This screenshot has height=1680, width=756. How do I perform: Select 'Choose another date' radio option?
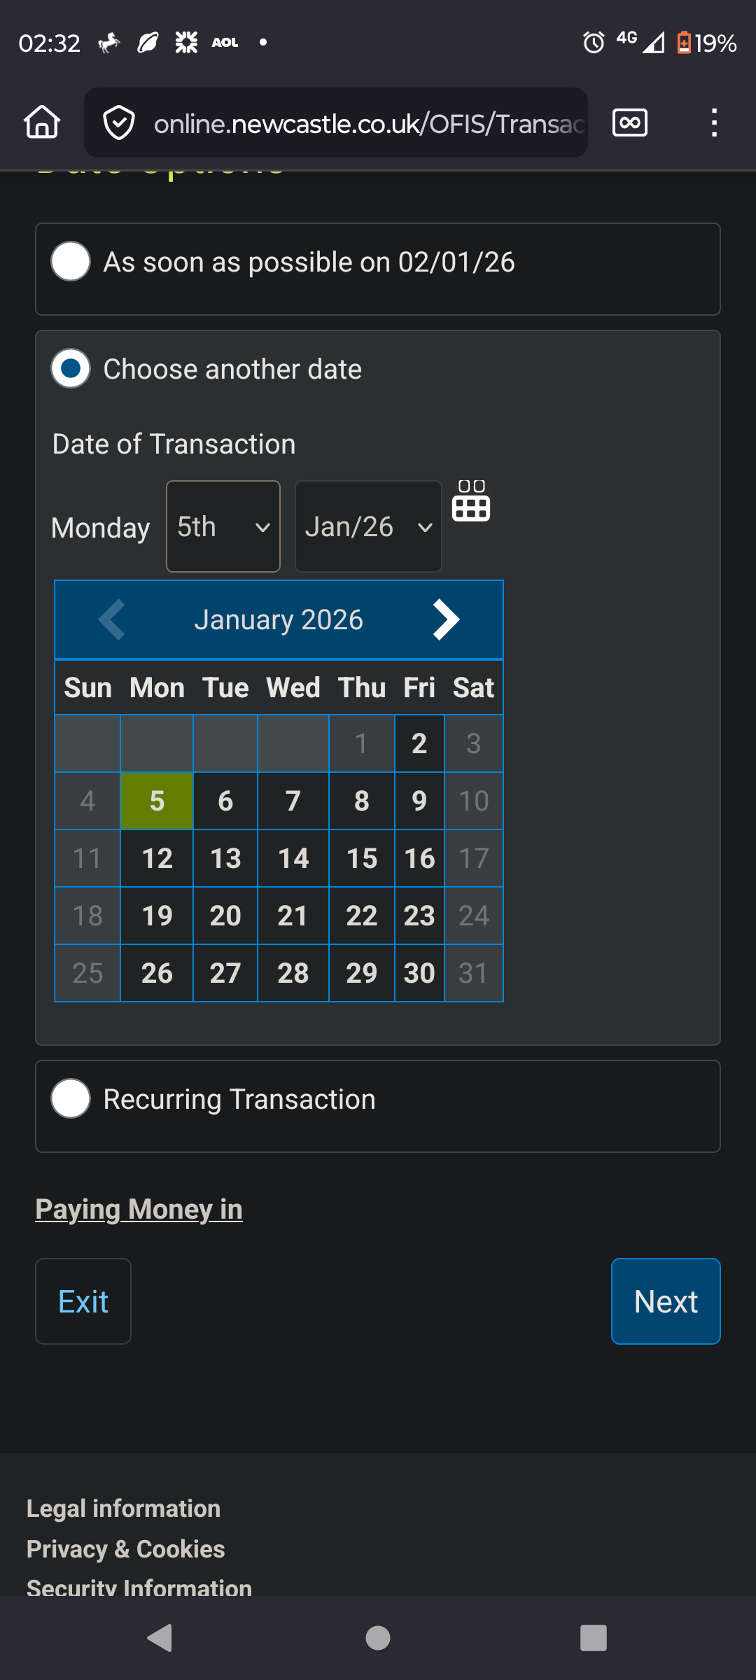click(x=71, y=369)
